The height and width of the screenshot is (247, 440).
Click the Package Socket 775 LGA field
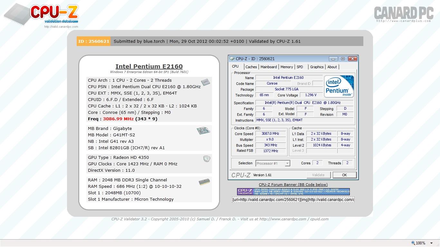pyautogui.click(x=289, y=89)
